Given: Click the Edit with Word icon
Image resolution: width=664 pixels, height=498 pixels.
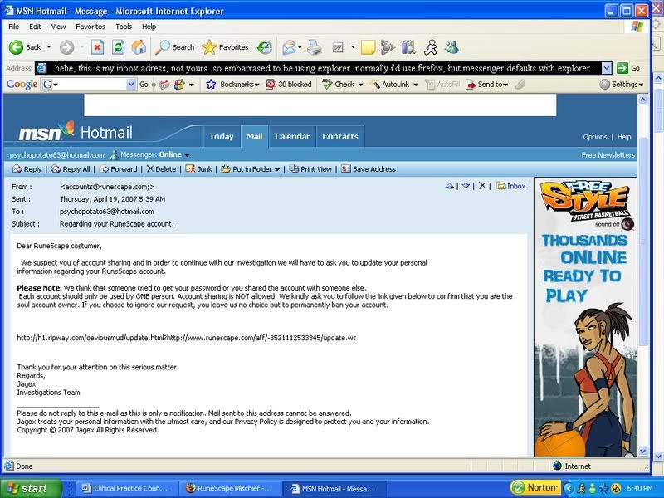Looking at the screenshot, I should [338, 47].
